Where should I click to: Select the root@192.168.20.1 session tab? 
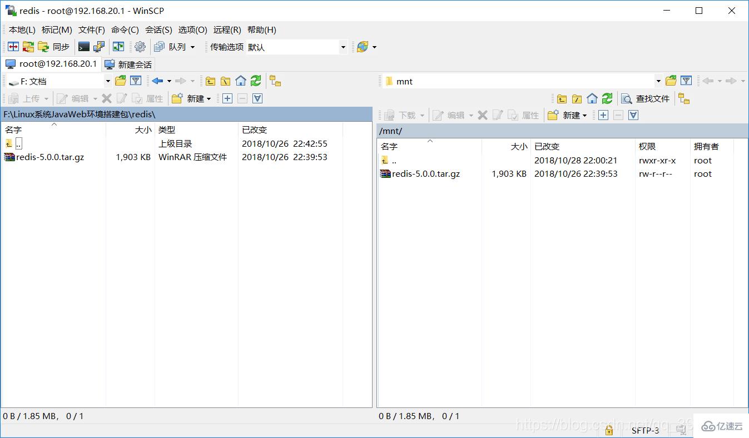click(52, 64)
